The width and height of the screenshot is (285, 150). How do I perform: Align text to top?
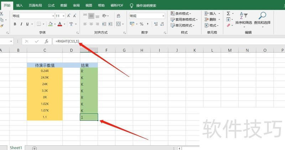[85, 15]
